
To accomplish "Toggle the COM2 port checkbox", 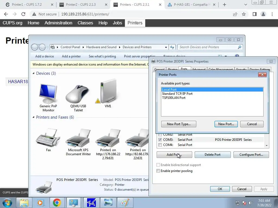I will pyautogui.click(x=160, y=135).
